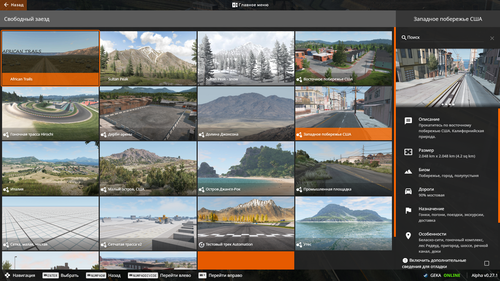Clear the search with the X icon
The height and width of the screenshot is (281, 500).
pos(492,38)
